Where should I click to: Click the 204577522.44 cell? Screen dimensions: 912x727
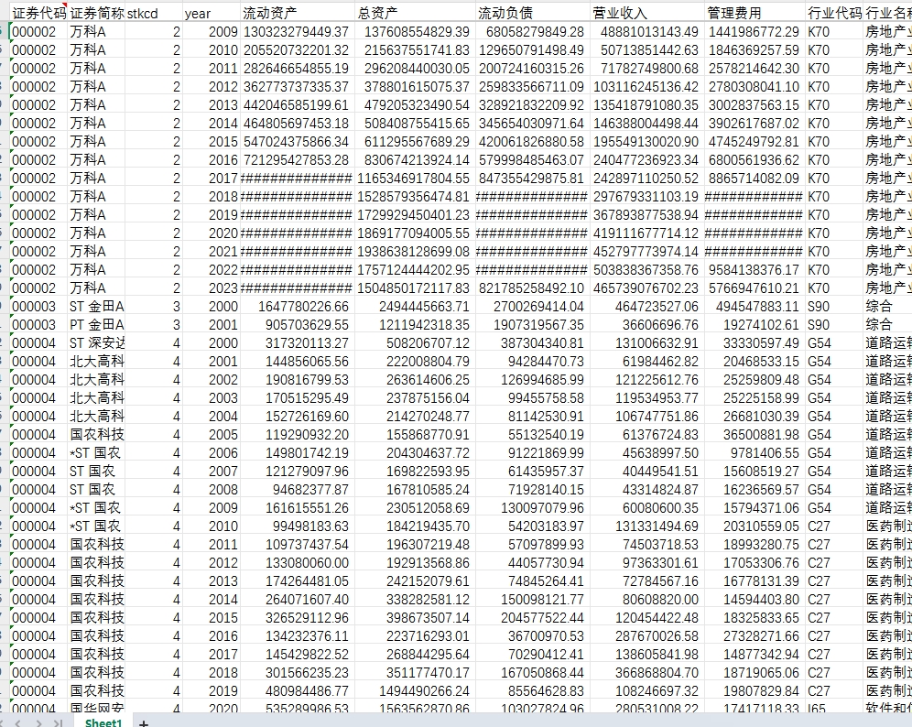[x=532, y=618]
